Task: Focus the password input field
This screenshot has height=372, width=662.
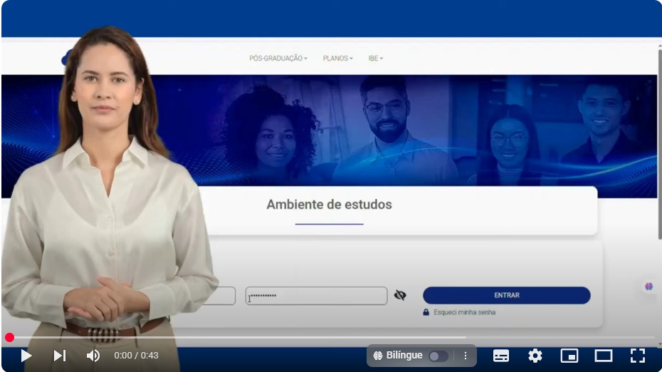Action: point(317,296)
